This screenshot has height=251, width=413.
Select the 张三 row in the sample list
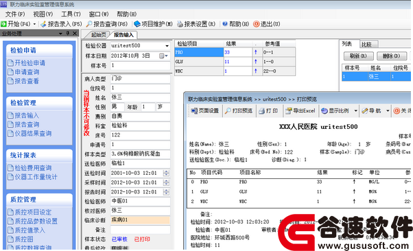376,77
